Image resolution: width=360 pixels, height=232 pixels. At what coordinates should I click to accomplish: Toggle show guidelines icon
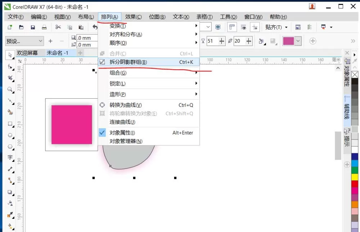pyautogui.click(x=255, y=27)
